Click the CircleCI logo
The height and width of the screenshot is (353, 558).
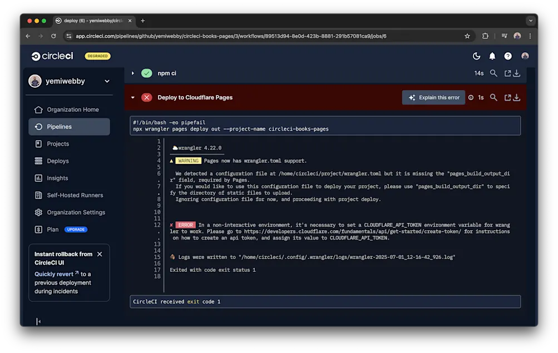(52, 56)
